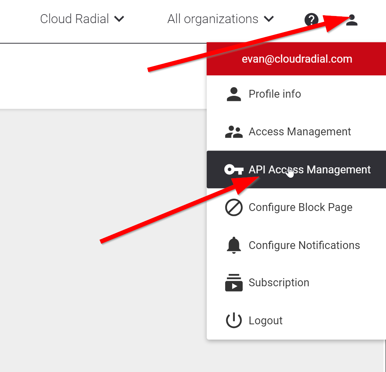Select Profile info from the menu
Viewport: 386px width, 372px height.
point(275,94)
